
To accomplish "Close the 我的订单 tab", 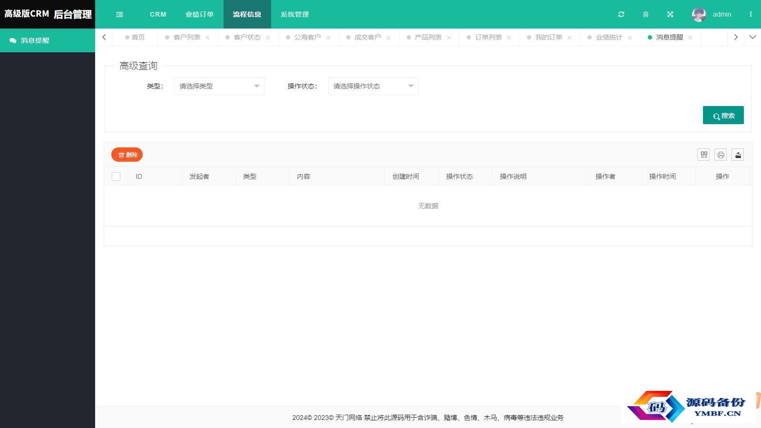I will 569,38.
